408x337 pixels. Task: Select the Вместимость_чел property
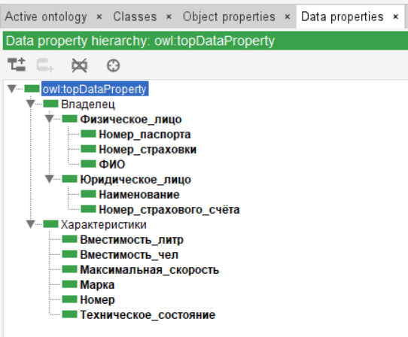click(129, 254)
